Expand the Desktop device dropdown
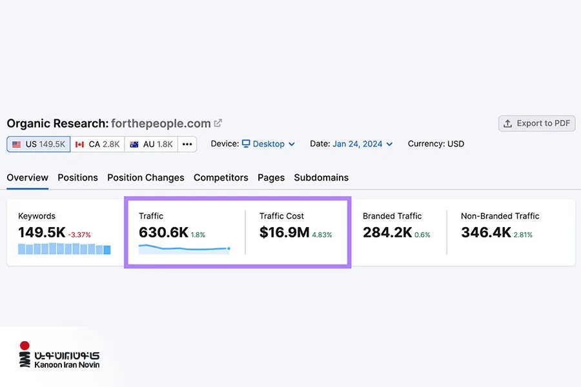The image size is (581, 387). coord(269,144)
